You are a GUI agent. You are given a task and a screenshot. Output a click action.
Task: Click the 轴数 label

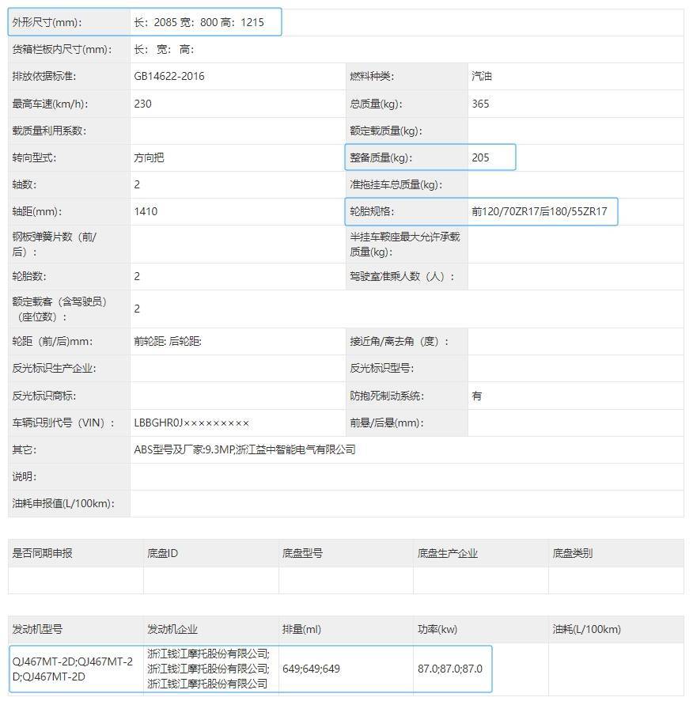(x=25, y=185)
